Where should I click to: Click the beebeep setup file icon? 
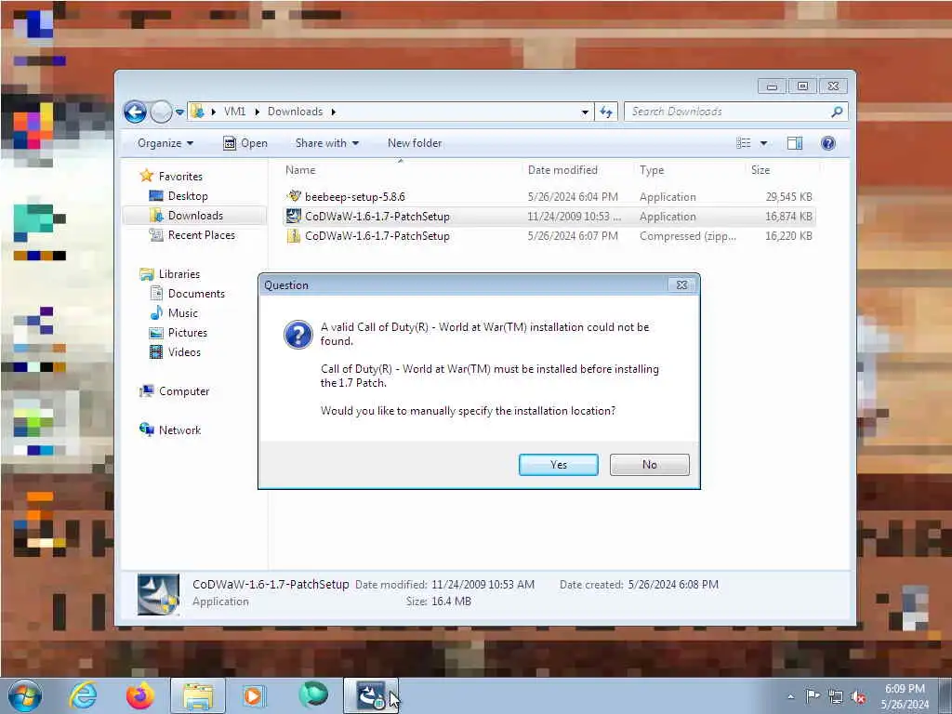point(294,196)
